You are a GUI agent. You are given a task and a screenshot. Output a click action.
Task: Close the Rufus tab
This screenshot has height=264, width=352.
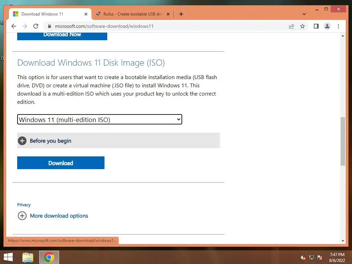click(168, 14)
